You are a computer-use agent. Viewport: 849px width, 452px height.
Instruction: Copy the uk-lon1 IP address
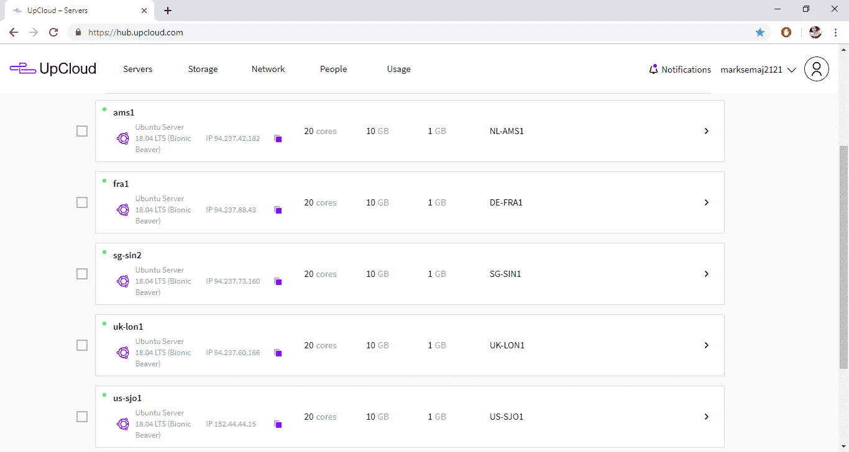[278, 353]
